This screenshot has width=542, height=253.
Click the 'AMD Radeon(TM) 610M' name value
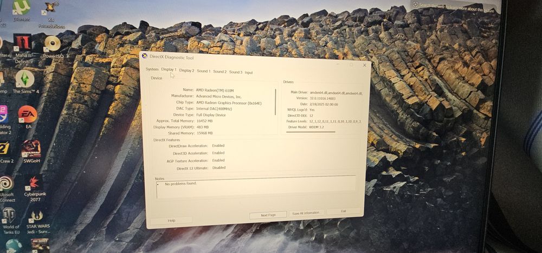215,90
